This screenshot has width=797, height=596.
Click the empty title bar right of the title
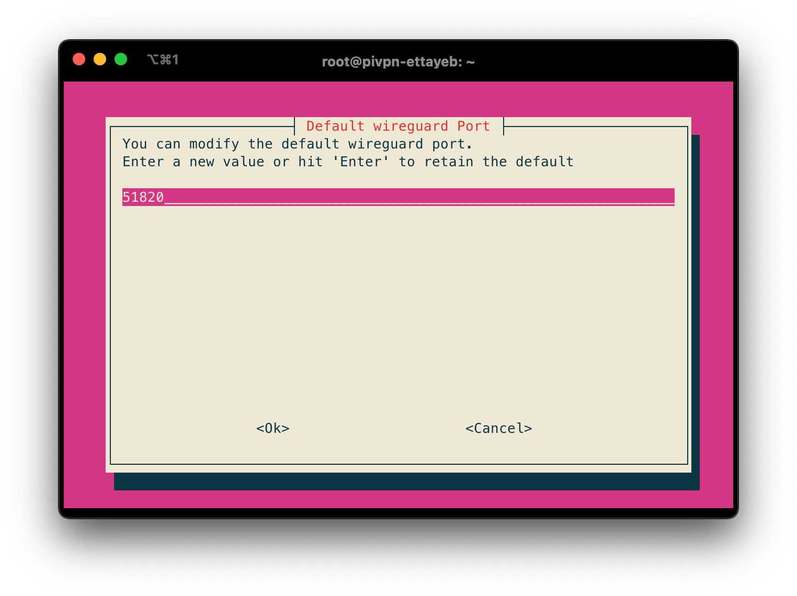(x=601, y=61)
